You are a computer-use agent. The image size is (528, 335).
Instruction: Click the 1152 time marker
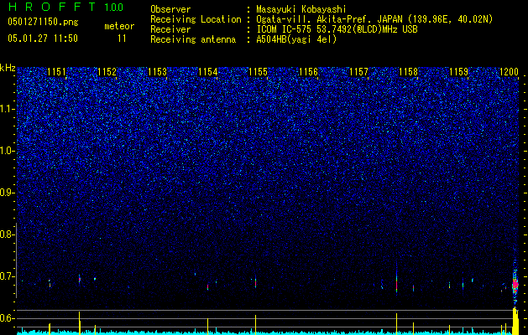(x=107, y=72)
